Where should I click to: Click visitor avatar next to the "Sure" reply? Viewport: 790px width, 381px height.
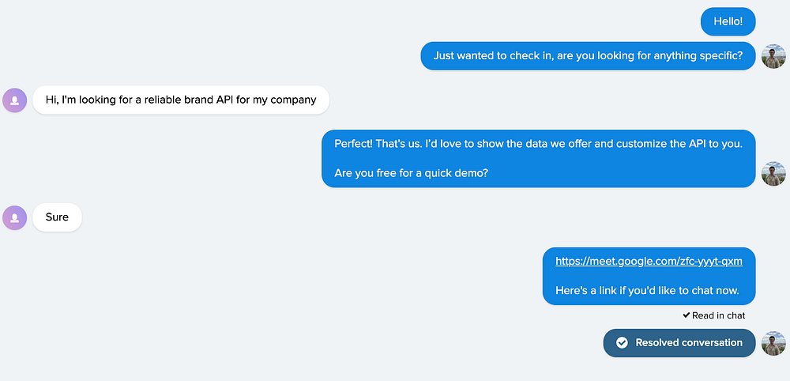[x=15, y=217]
